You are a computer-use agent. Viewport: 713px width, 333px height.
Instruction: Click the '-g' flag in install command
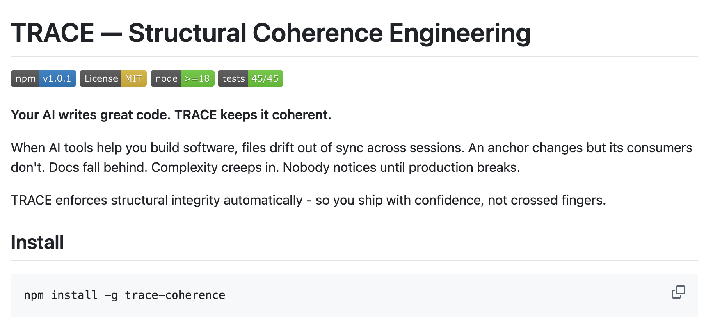(x=111, y=295)
